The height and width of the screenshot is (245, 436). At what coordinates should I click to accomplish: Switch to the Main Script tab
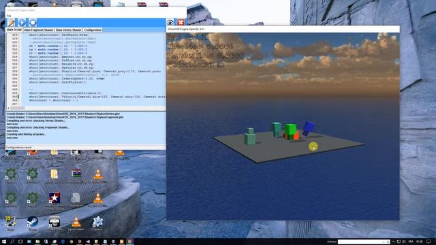point(14,30)
